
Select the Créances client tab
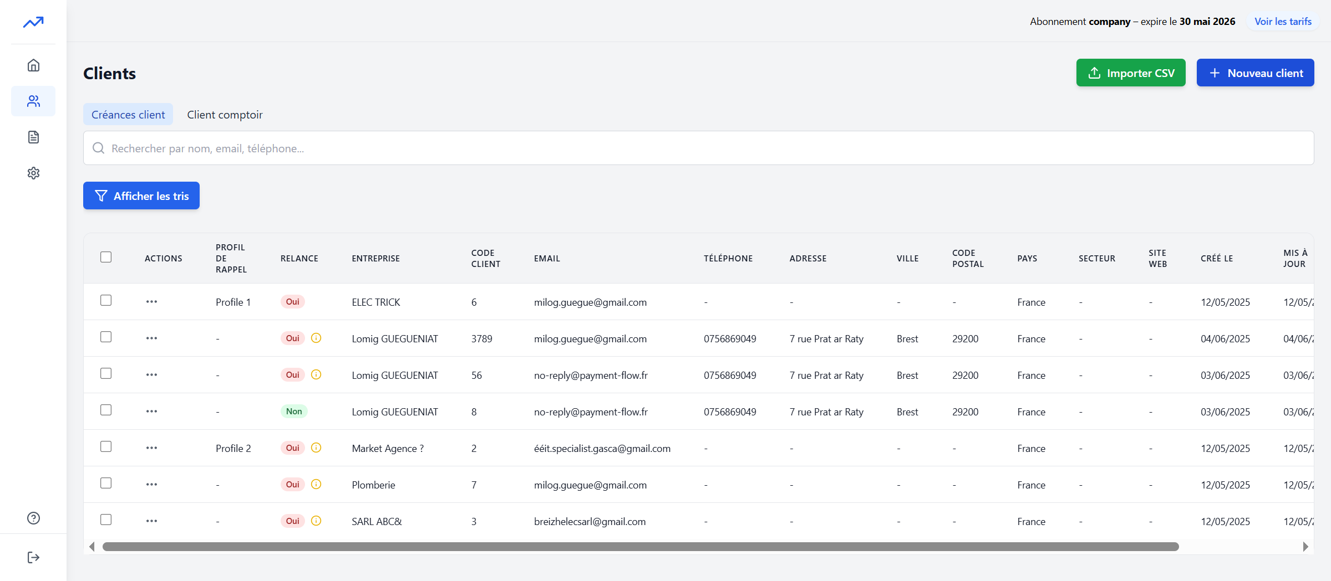tap(128, 115)
